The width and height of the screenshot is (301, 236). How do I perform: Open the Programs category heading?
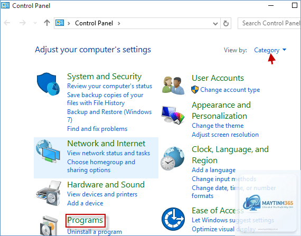click(x=85, y=220)
